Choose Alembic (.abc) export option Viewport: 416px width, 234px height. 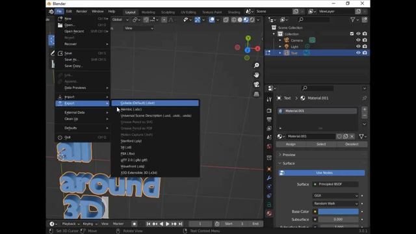coord(155,109)
